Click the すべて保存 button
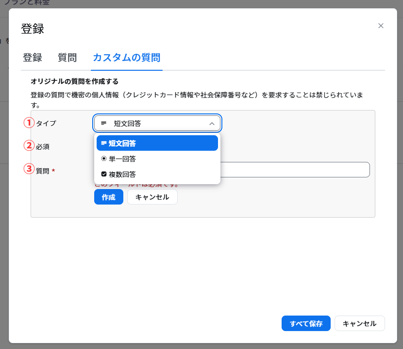Image resolution: width=403 pixels, height=349 pixels. pos(306,323)
